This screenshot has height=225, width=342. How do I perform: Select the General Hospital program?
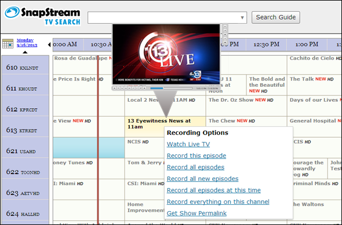[x=314, y=127]
